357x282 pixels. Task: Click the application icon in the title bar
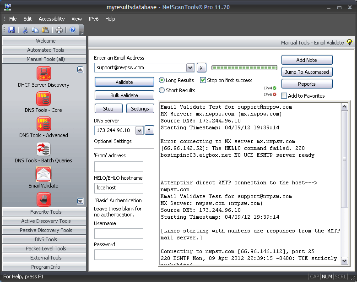pos(7,7)
